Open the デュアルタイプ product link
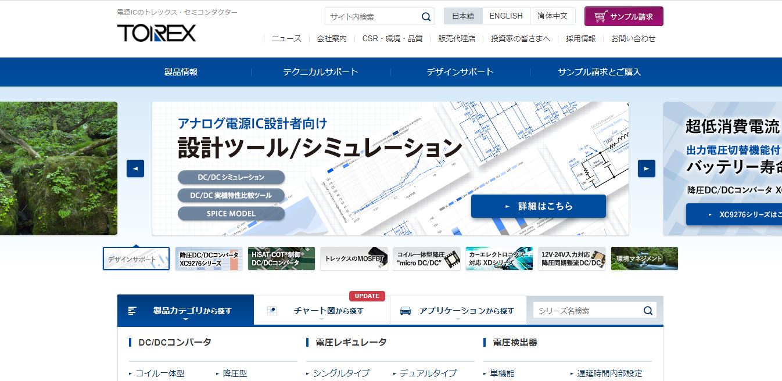The height and width of the screenshot is (381, 782). tap(428, 373)
